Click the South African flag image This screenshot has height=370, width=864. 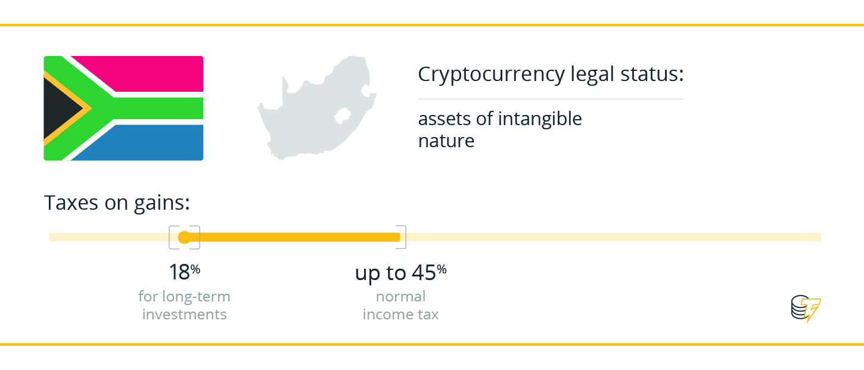point(123,108)
